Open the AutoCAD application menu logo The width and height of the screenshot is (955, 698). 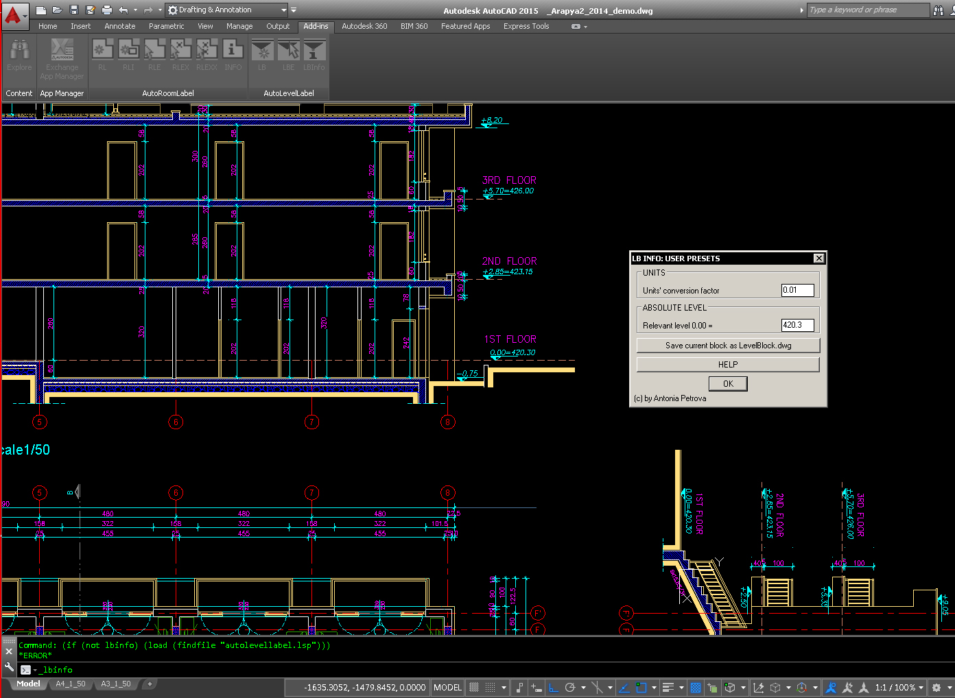point(13,15)
